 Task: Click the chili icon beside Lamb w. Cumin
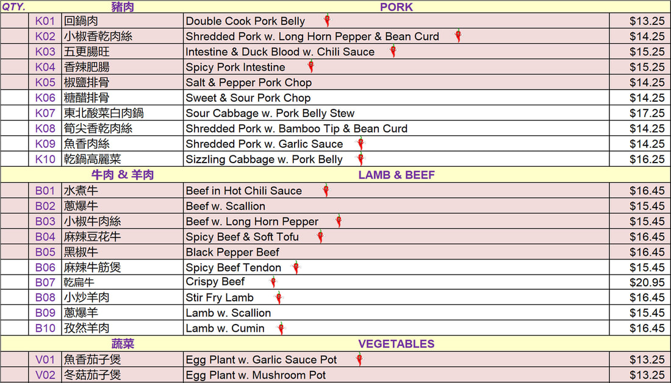tap(281, 328)
